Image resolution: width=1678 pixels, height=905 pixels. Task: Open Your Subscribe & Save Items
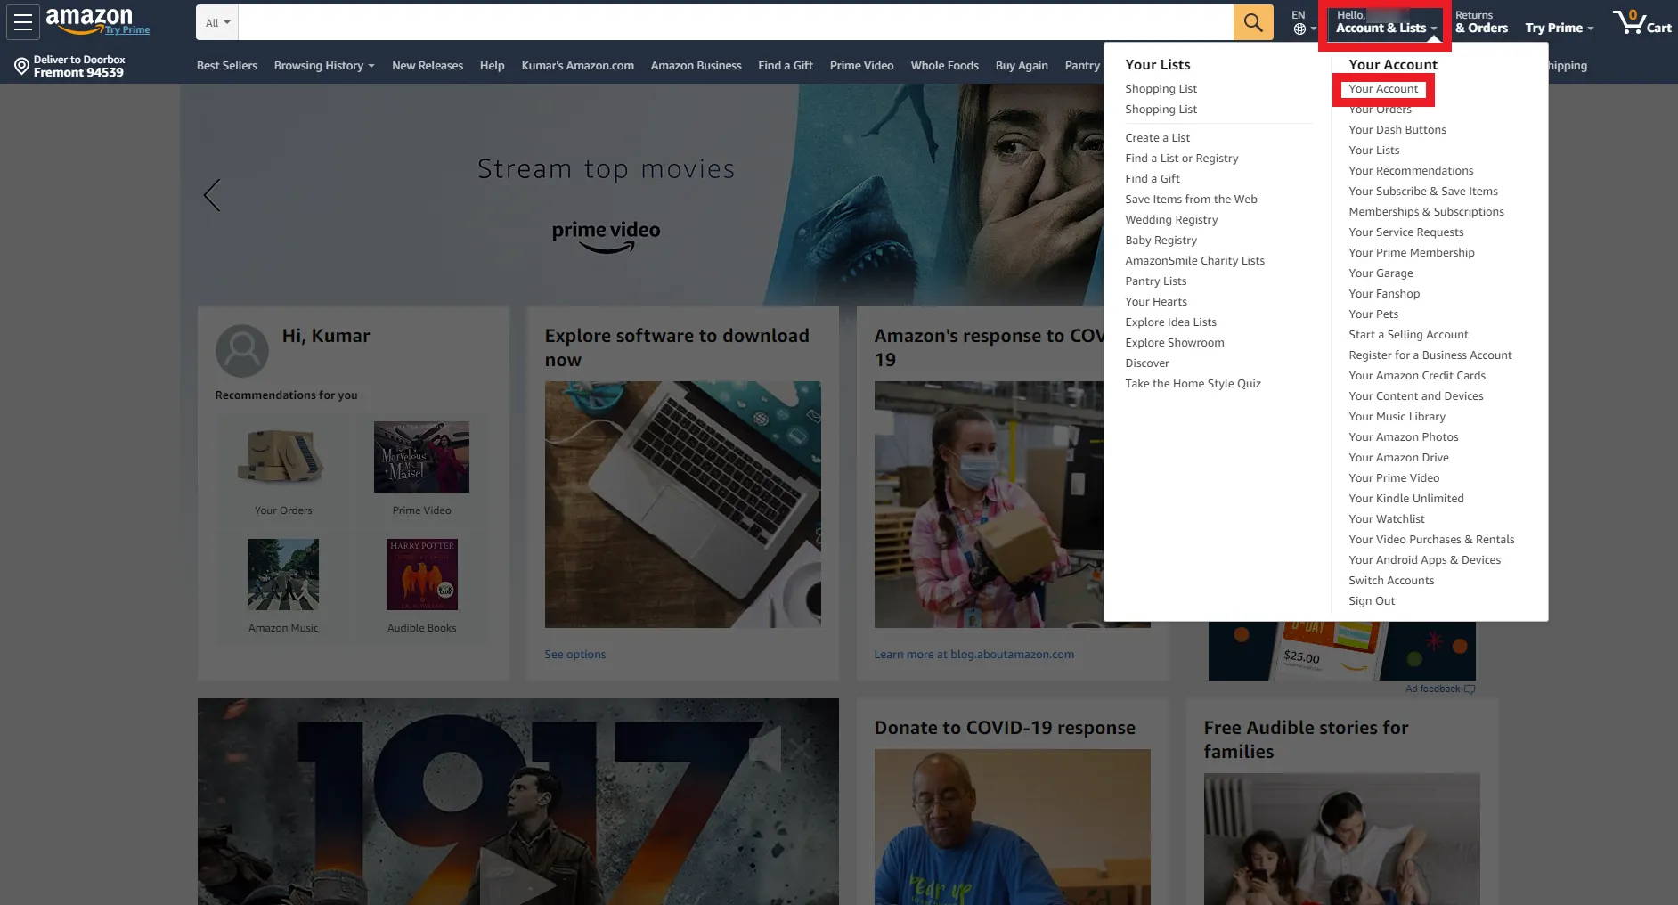point(1422,191)
